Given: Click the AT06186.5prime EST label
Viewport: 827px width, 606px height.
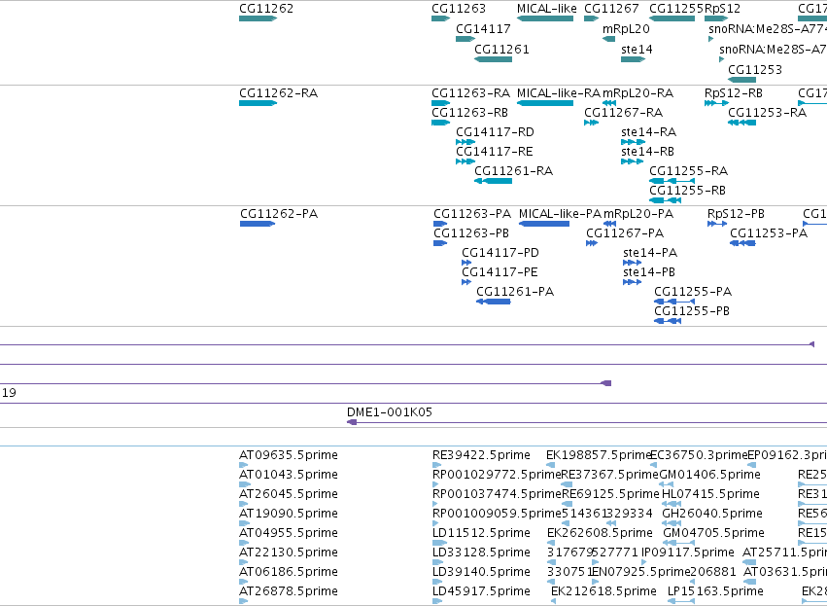Looking at the screenshot, I should click(x=288, y=572).
